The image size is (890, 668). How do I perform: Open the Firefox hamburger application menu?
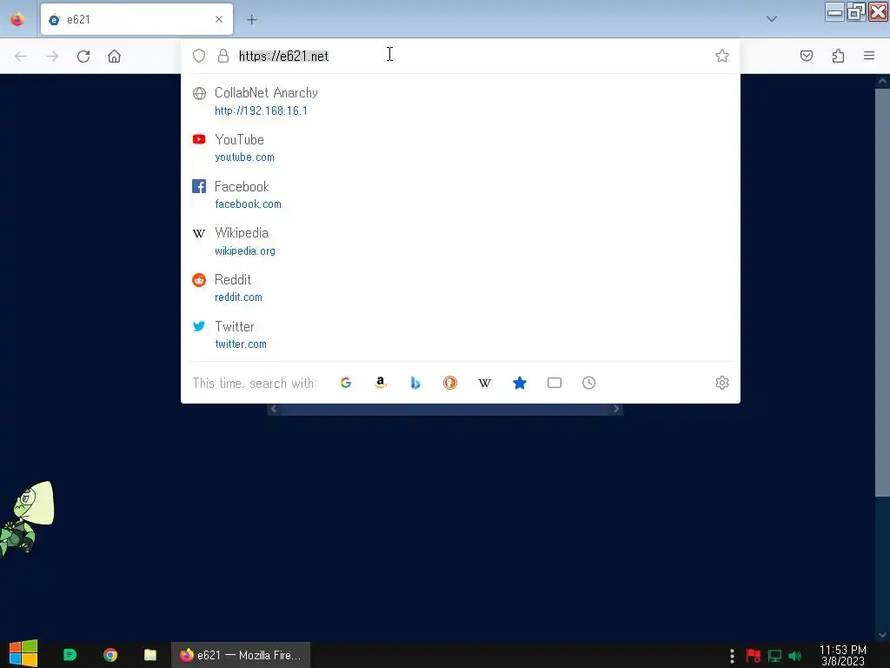868,56
